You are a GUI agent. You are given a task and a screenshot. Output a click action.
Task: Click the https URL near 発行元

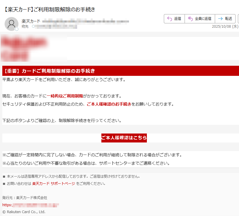[x=32, y=205]
